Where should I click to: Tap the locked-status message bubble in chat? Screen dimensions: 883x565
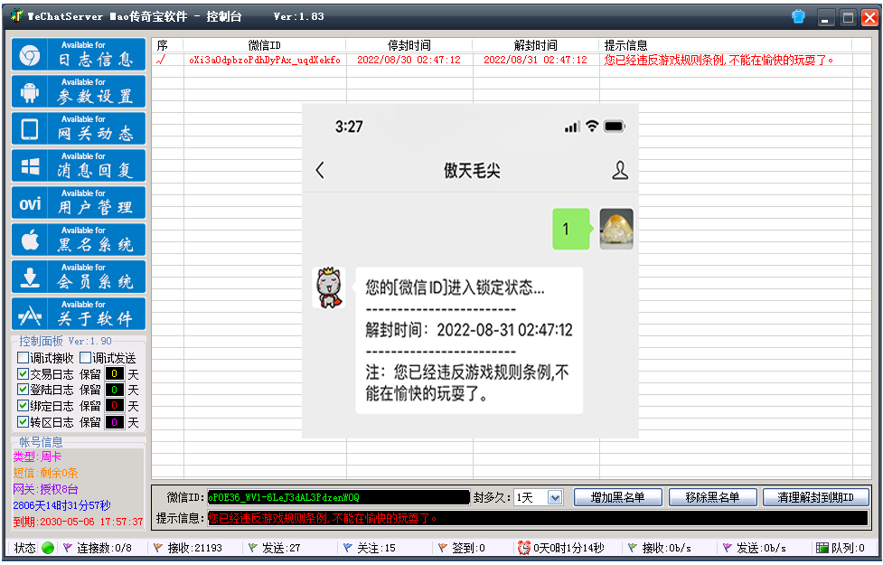(x=469, y=341)
